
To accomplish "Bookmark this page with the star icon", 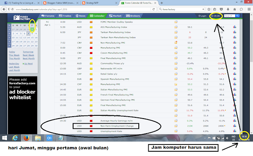I will pos(209,9).
